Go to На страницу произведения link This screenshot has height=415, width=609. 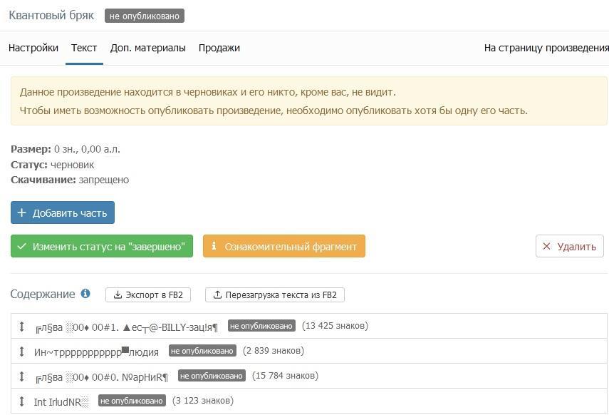coord(546,48)
